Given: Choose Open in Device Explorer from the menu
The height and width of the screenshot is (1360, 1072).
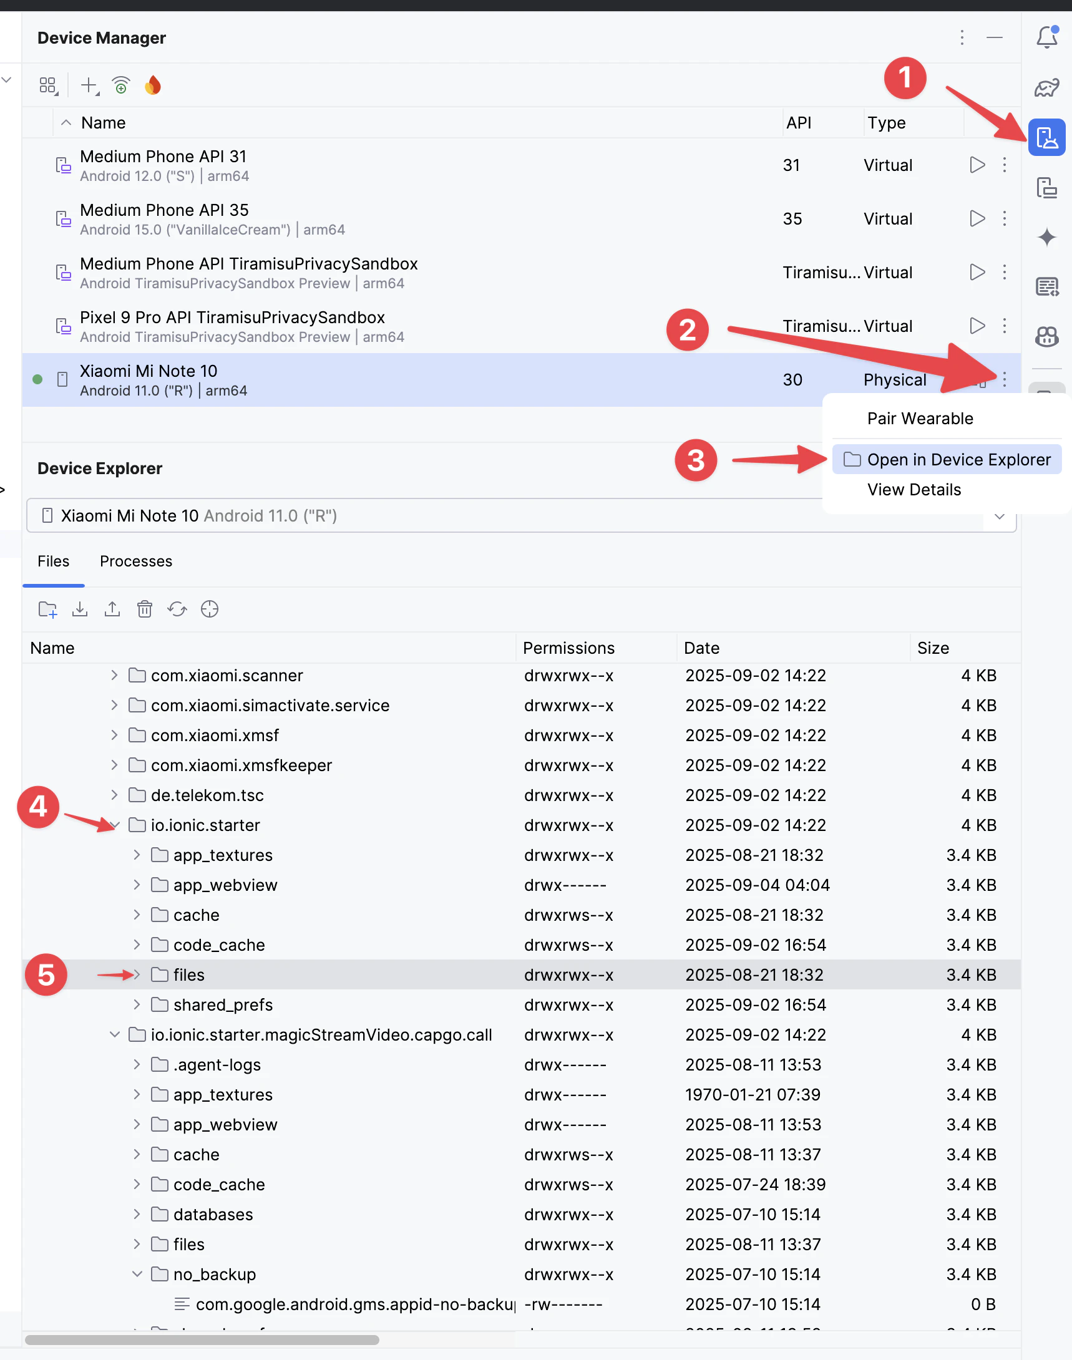Looking at the screenshot, I should point(959,459).
